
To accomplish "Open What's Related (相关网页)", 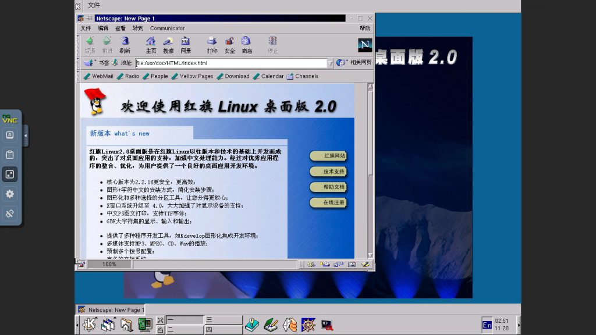I will (353, 63).
